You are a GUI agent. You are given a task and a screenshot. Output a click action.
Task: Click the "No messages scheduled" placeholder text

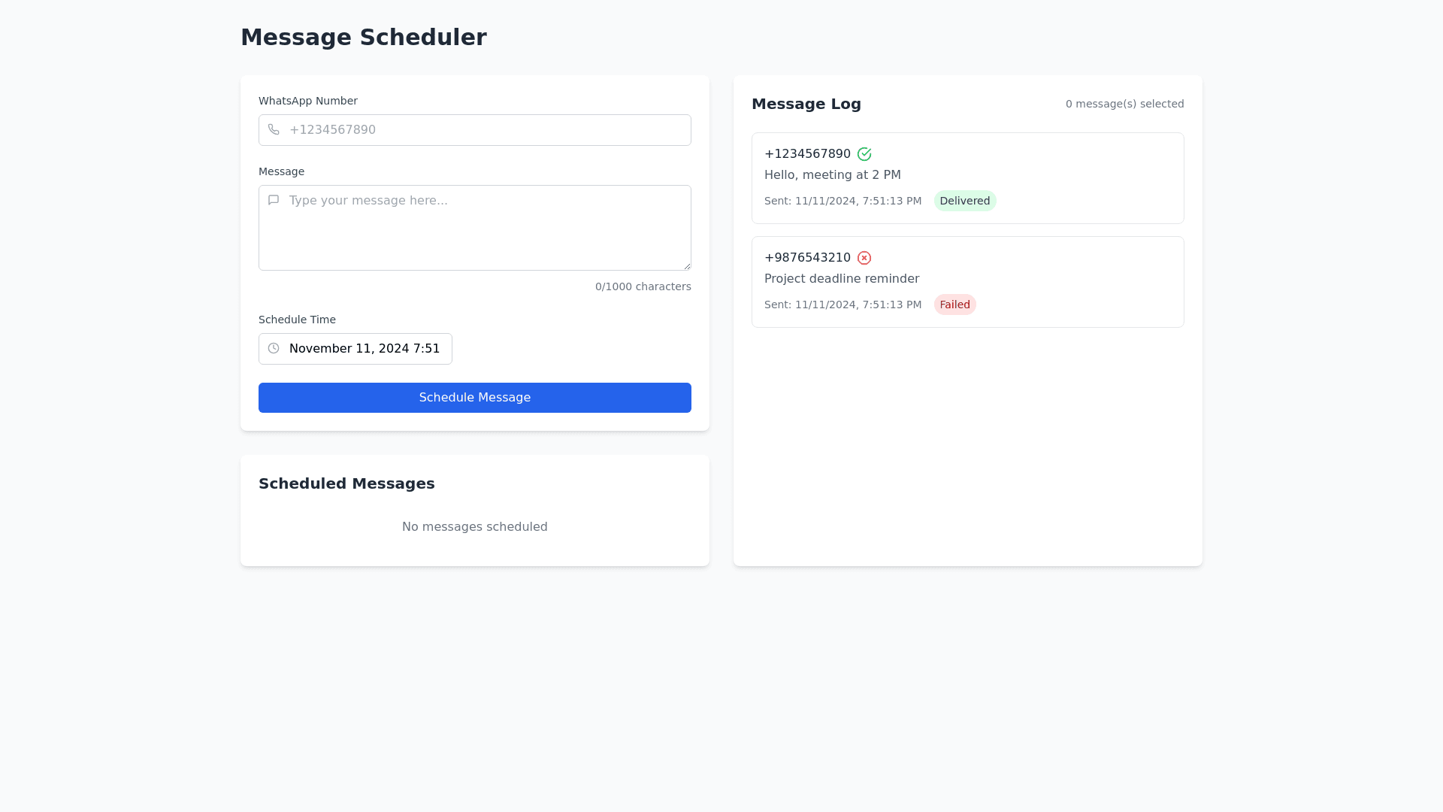click(x=474, y=527)
